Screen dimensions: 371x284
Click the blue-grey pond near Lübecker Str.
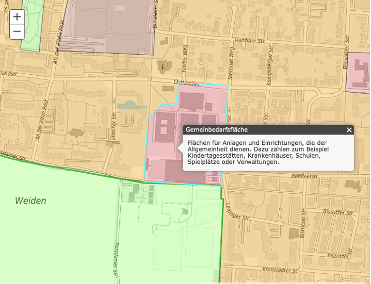128,105
